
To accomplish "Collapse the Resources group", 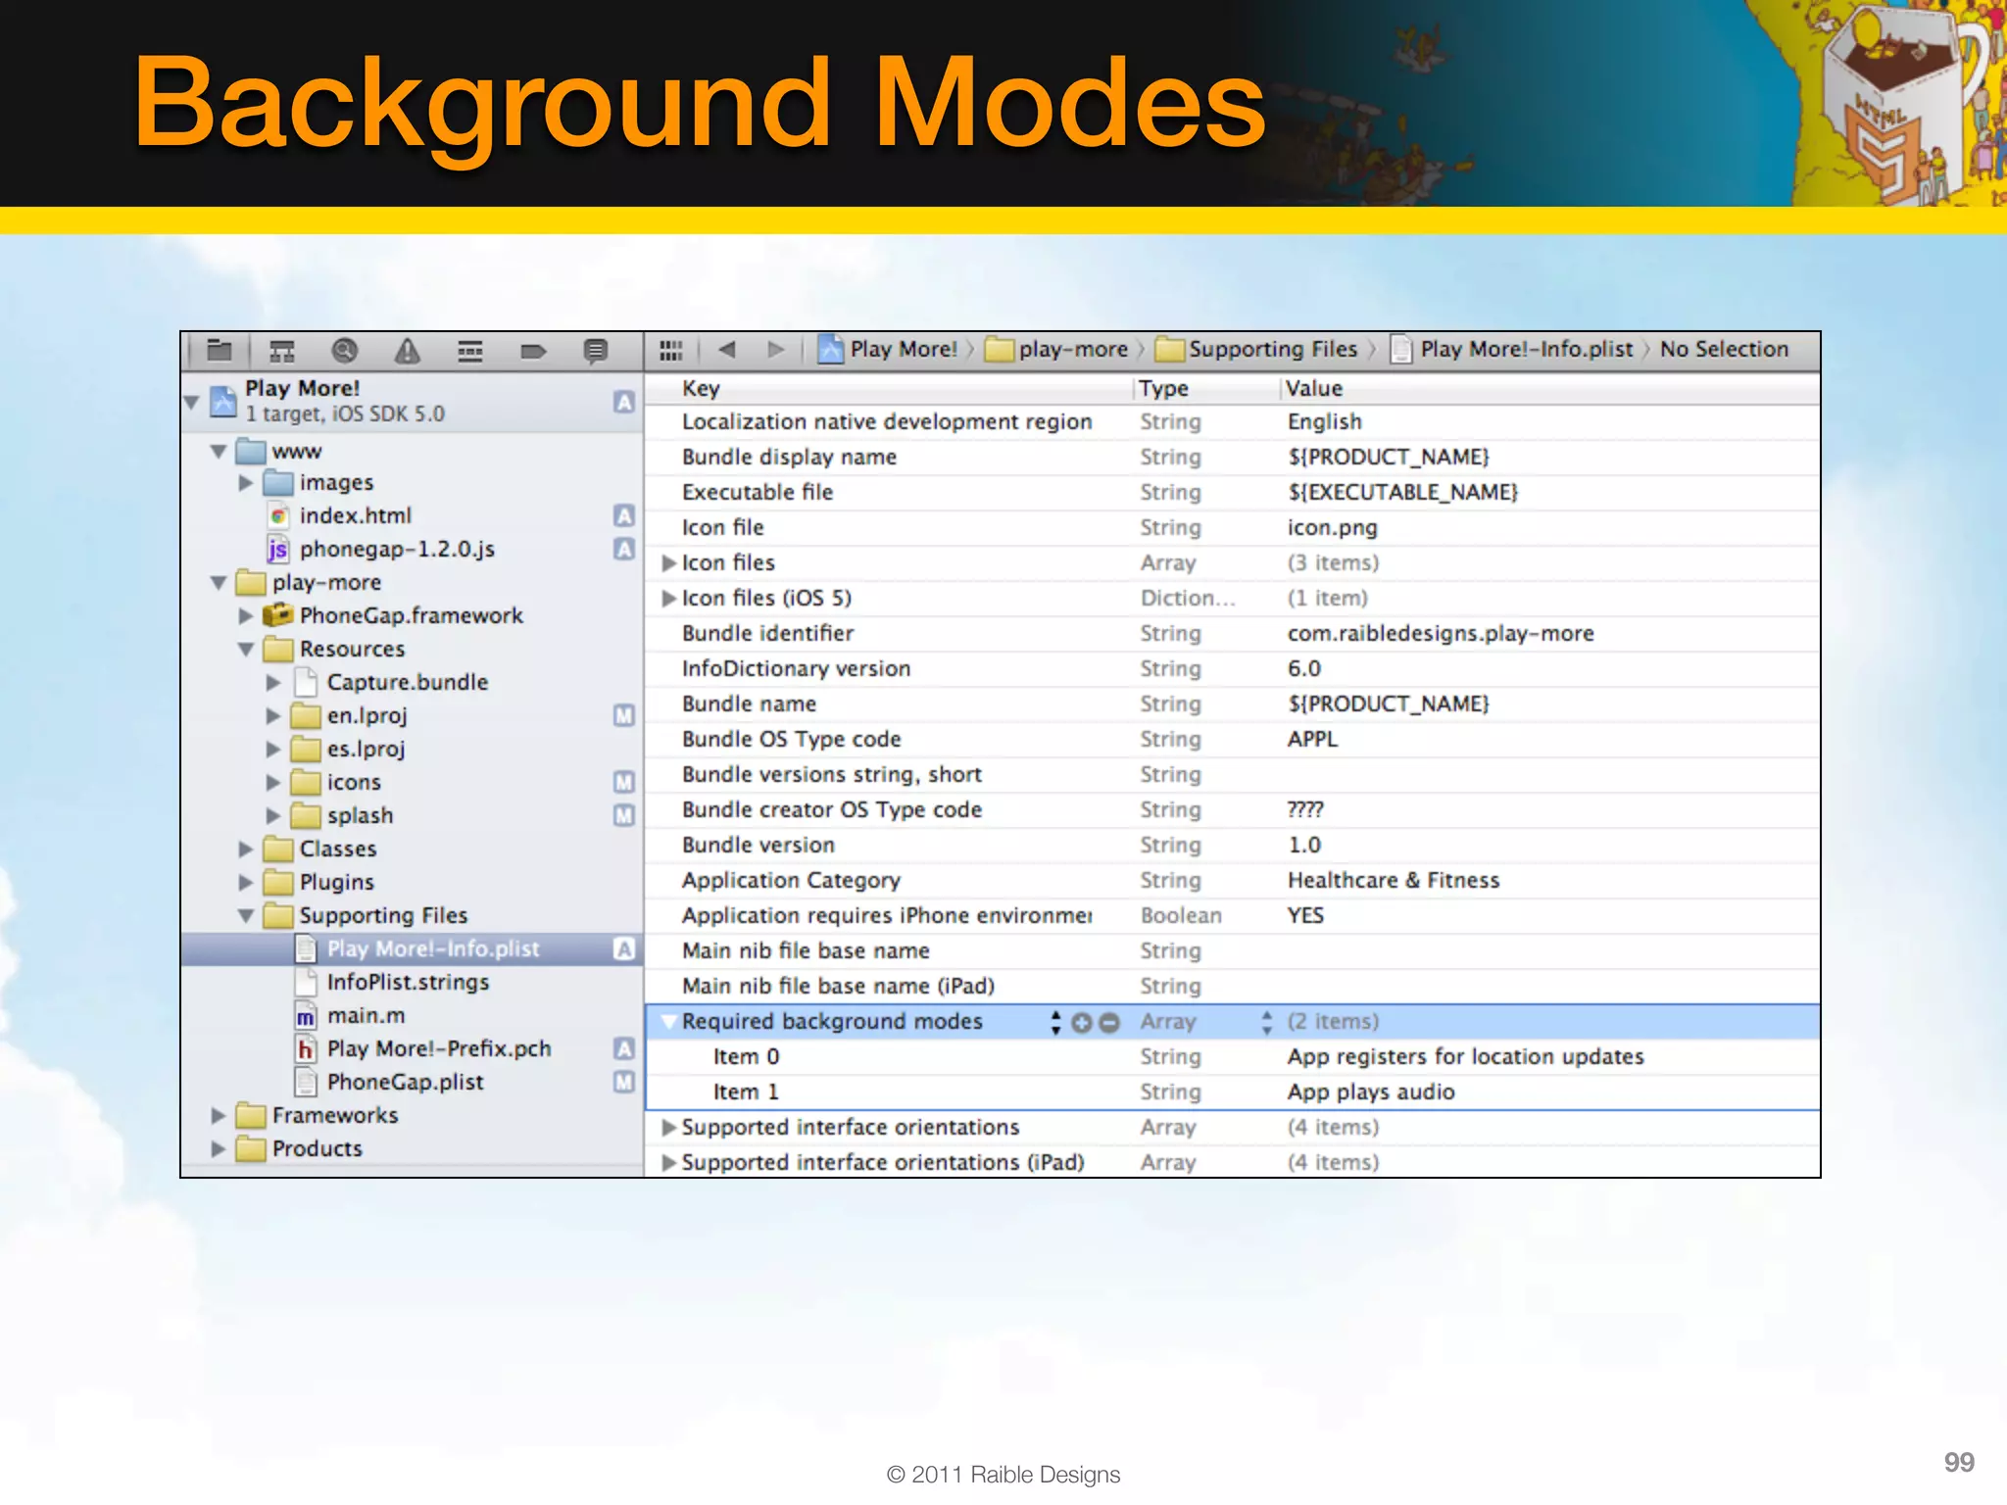I will 246,650.
